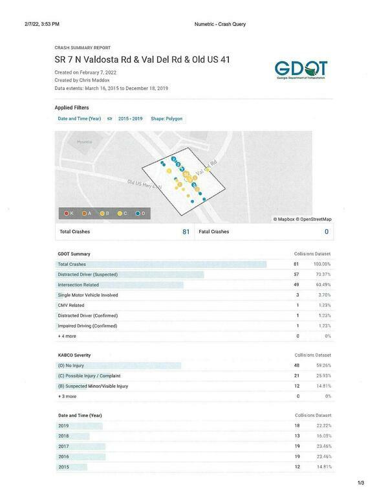This screenshot has height=503, width=388.
Task: Click the 100.00% value in the Total Crashes row
Action: pyautogui.click(x=322, y=264)
